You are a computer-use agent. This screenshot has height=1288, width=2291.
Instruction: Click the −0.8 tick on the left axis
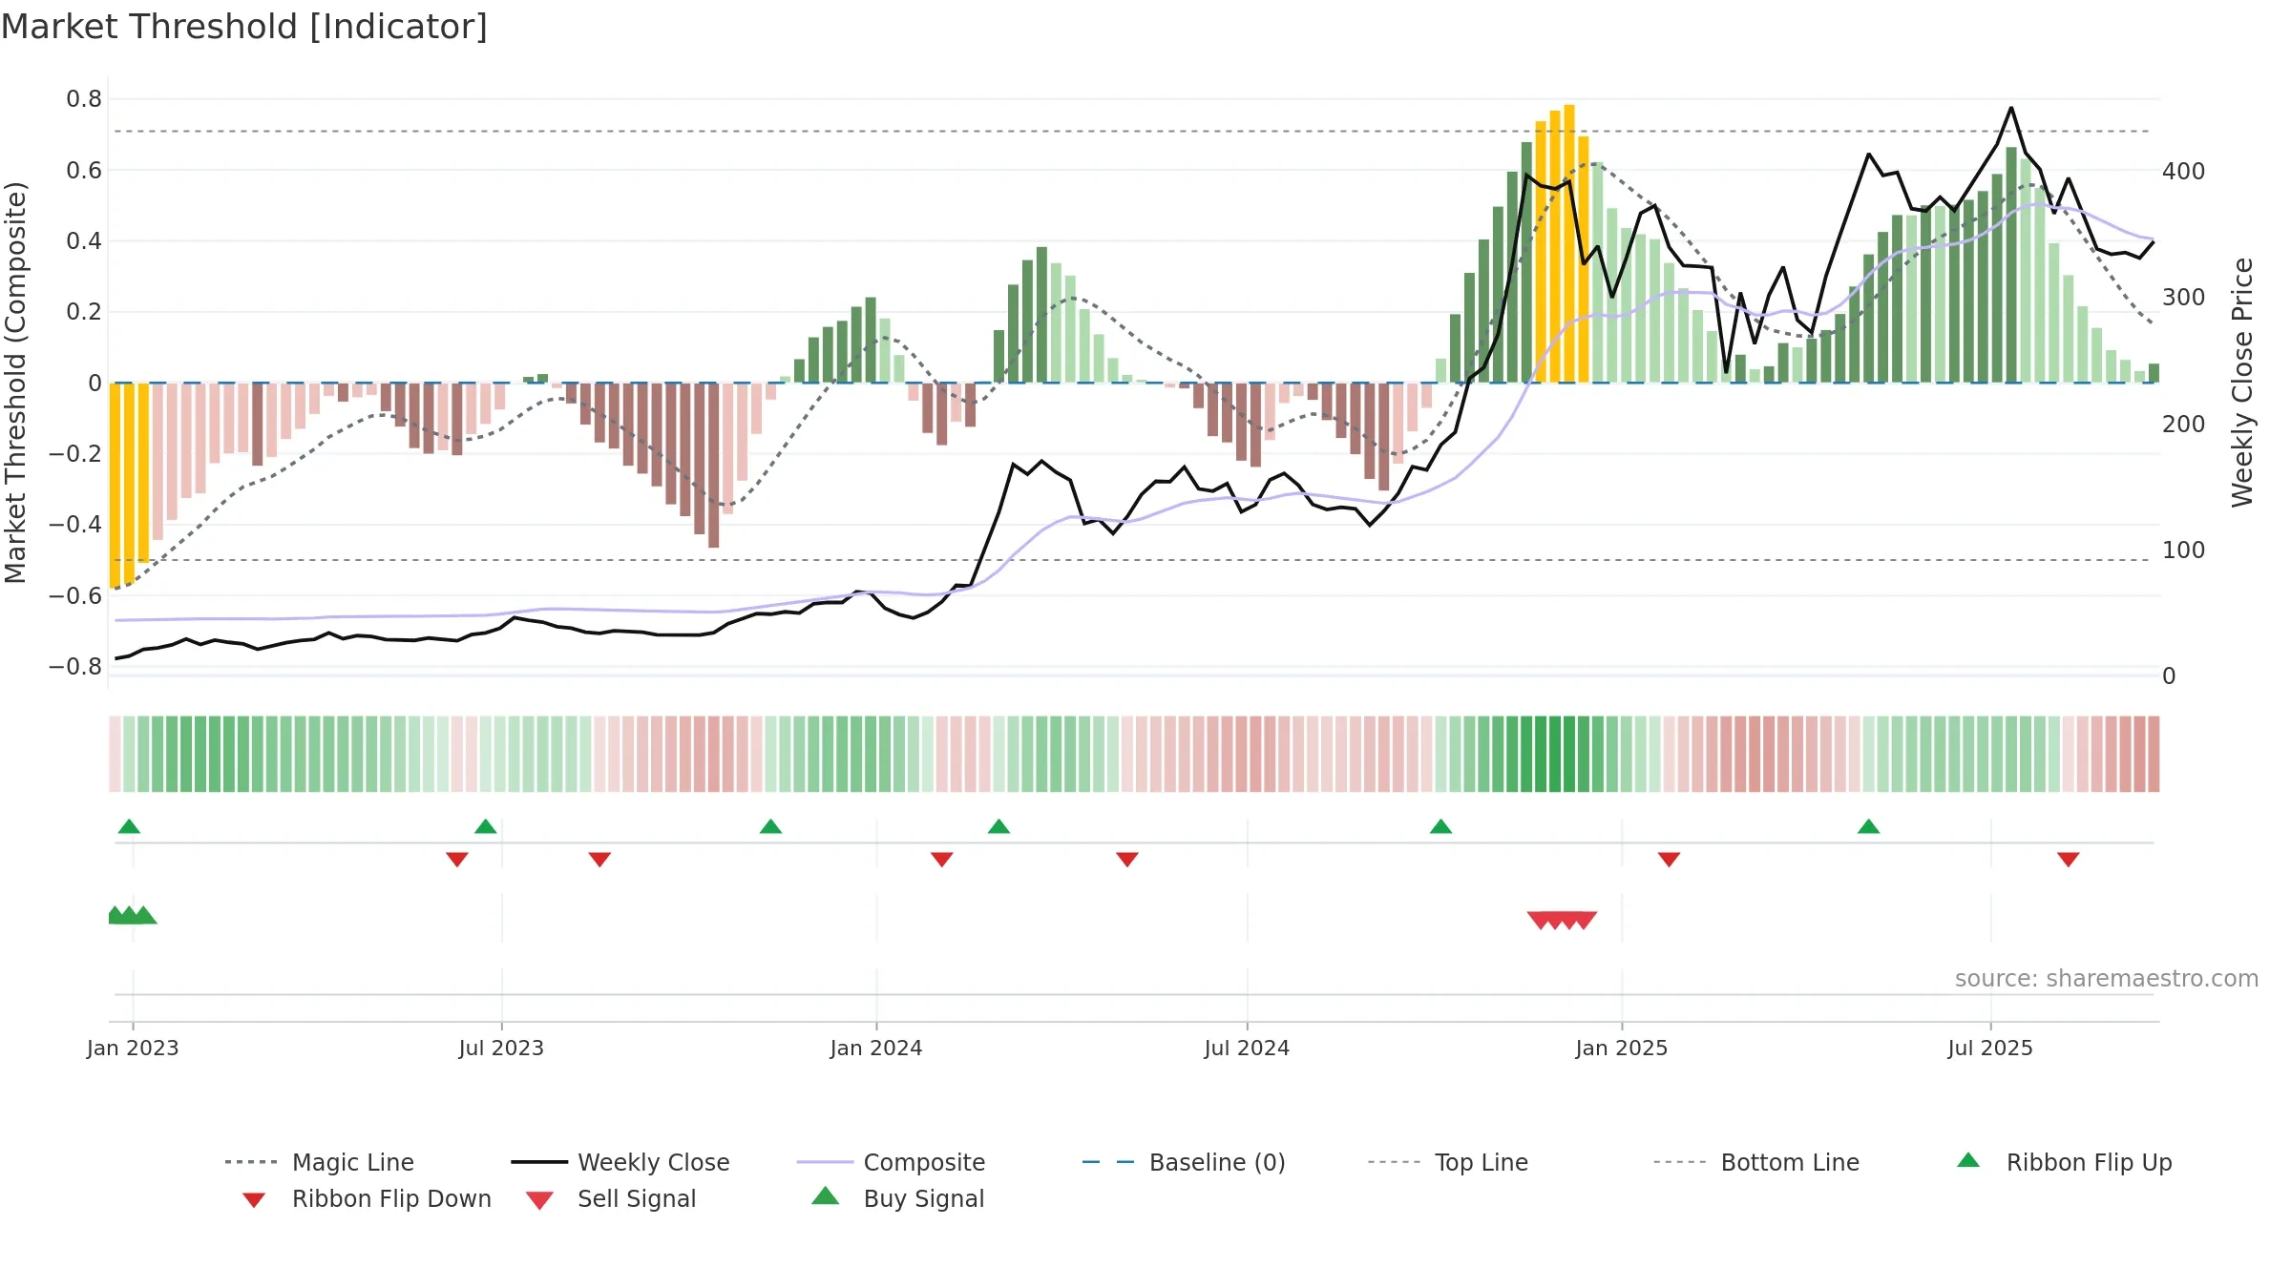coord(75,666)
